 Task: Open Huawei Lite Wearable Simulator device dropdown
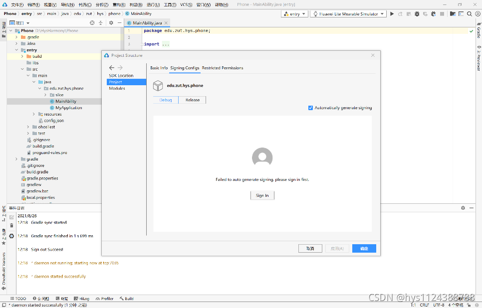(348, 14)
